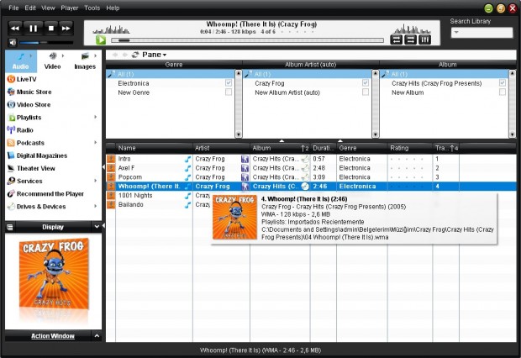Expand the Audio section arrow
The image size is (521, 358).
click(31, 55)
